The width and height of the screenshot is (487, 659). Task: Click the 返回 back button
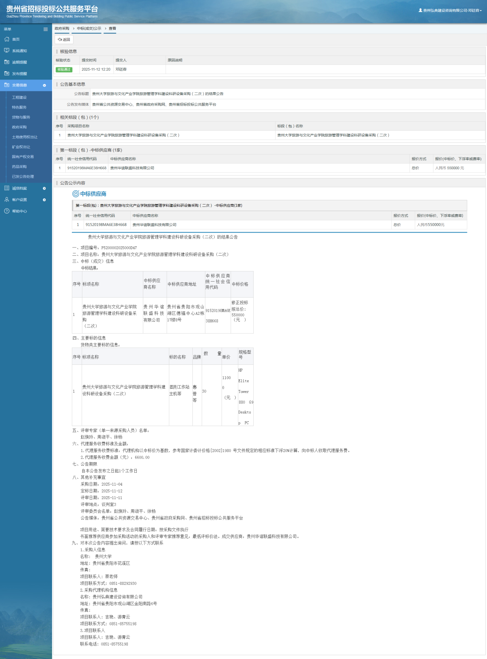pos(64,39)
